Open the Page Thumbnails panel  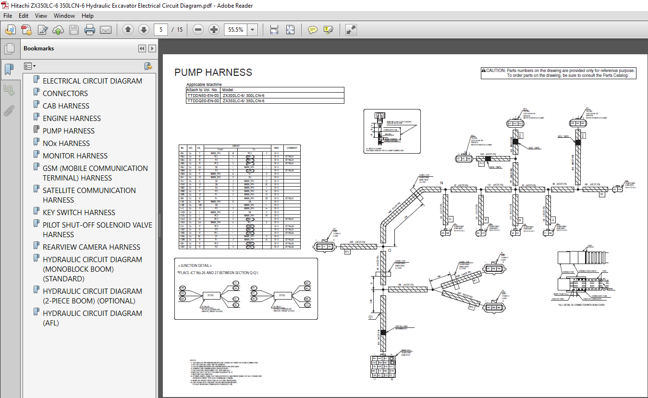click(9, 48)
